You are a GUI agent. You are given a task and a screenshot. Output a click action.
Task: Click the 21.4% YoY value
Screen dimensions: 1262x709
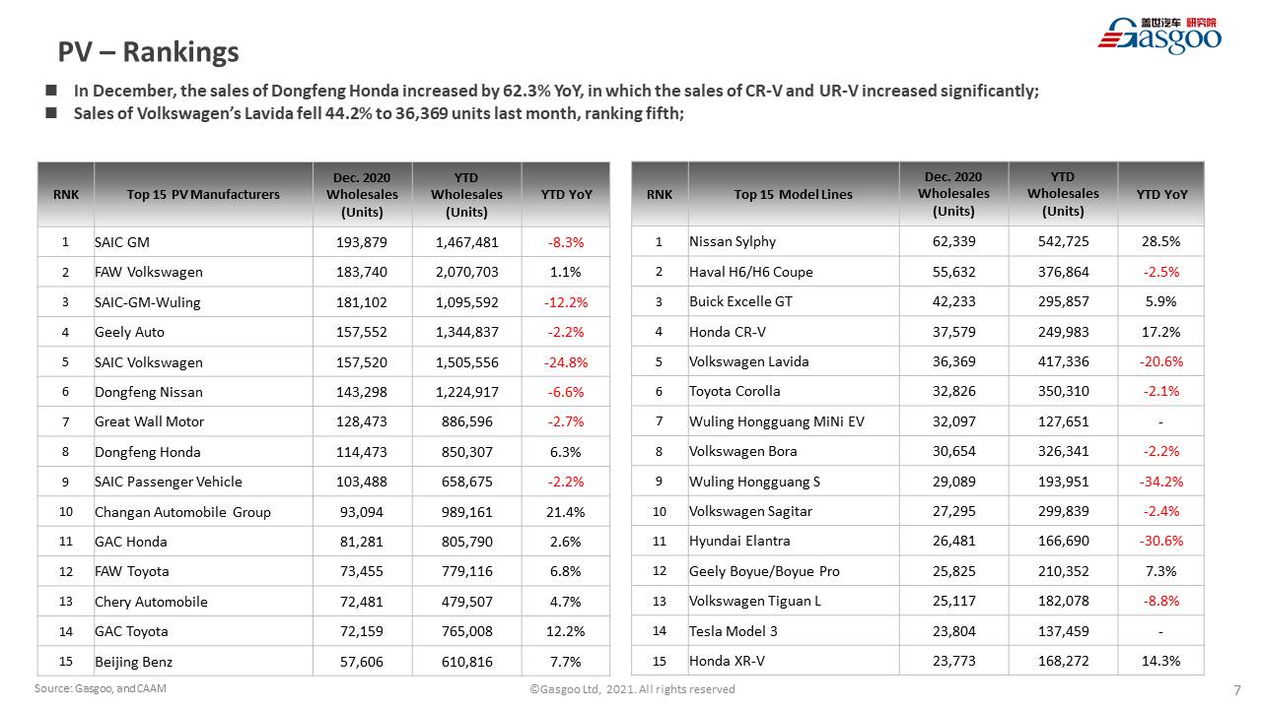[x=567, y=512]
